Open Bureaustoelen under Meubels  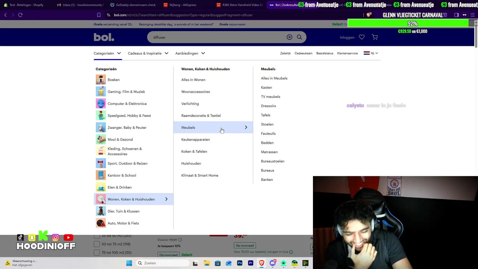(273, 161)
